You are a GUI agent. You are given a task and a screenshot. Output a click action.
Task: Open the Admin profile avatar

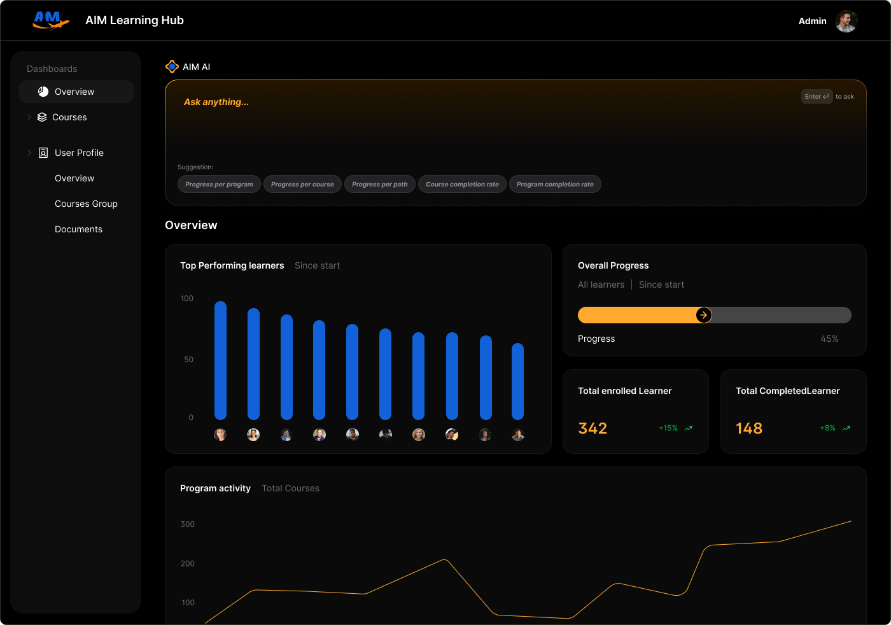(x=846, y=21)
